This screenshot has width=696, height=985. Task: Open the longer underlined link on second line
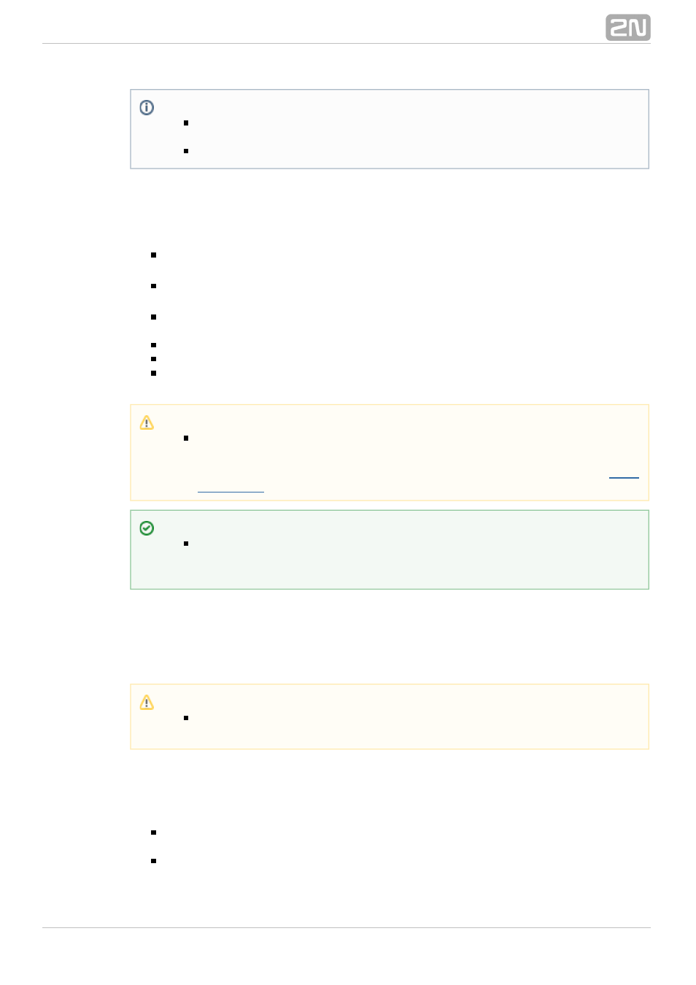click(231, 489)
